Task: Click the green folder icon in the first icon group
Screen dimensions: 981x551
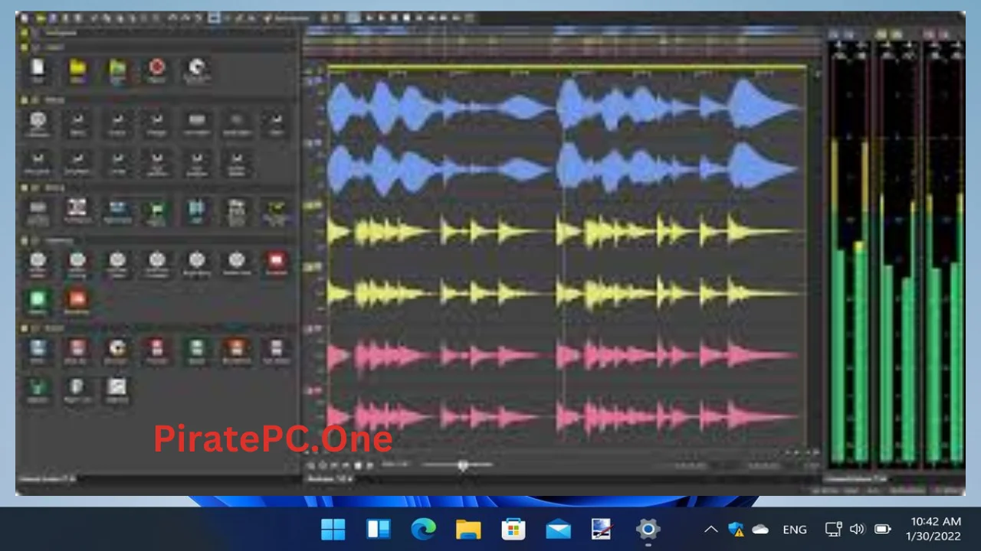Action: (117, 69)
